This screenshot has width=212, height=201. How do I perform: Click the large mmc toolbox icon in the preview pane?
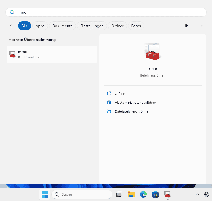tap(152, 52)
